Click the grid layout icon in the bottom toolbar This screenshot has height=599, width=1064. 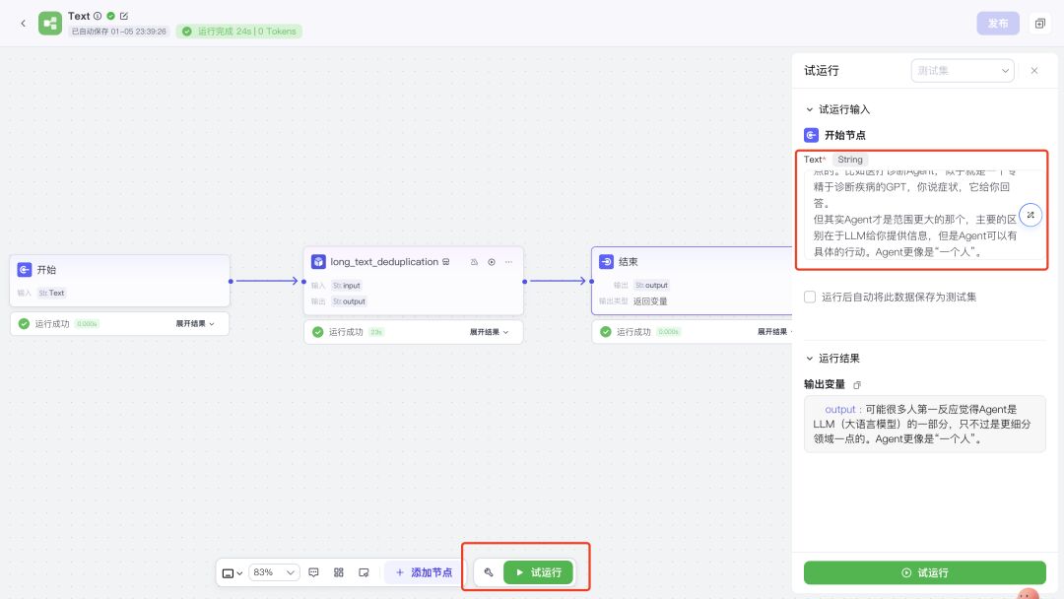point(339,572)
